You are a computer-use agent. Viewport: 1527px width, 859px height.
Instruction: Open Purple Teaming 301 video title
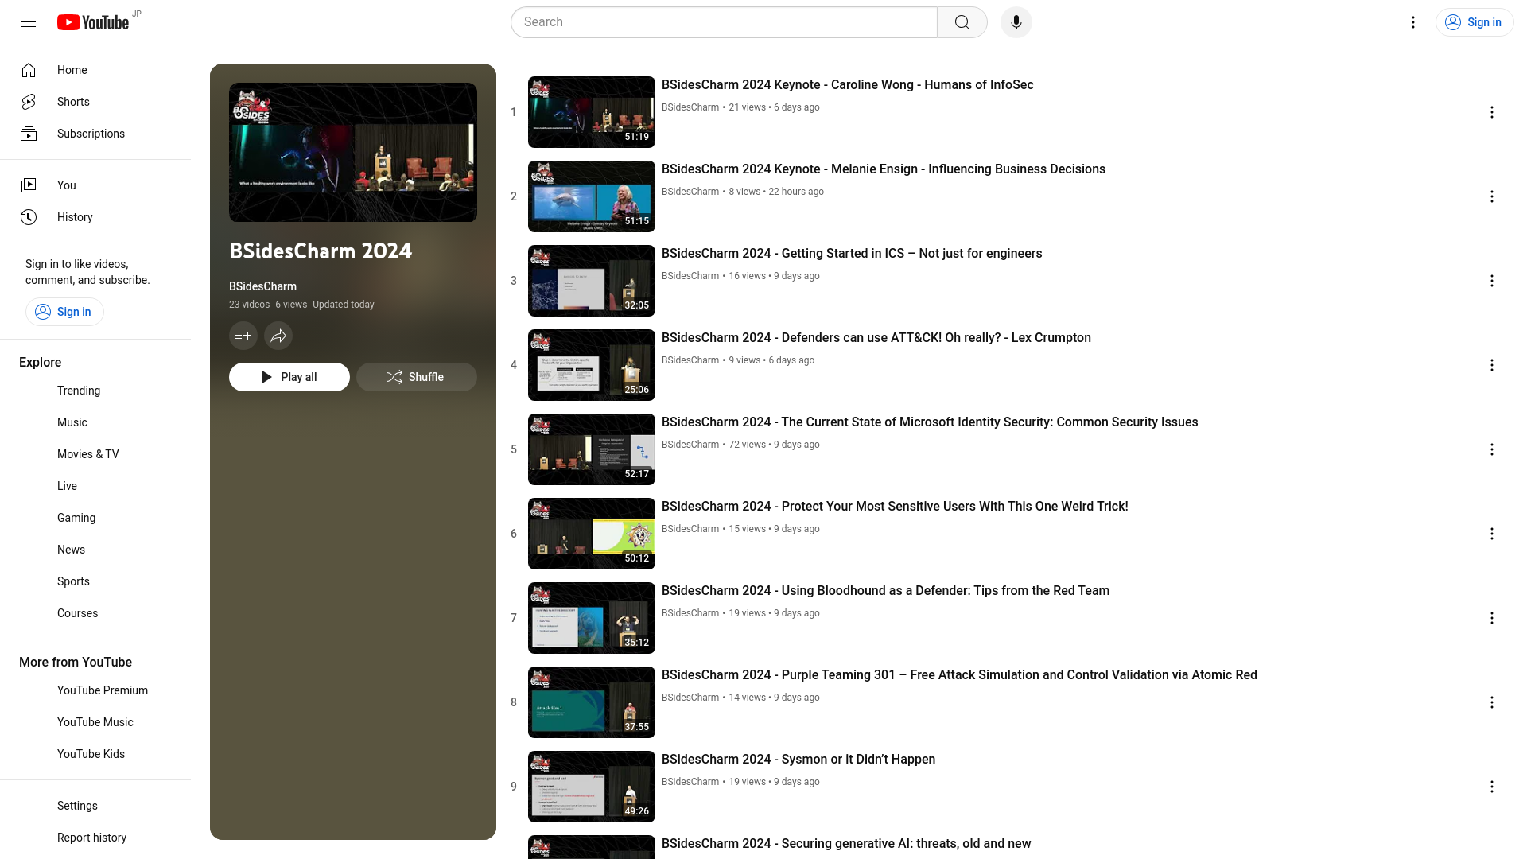pos(959,675)
